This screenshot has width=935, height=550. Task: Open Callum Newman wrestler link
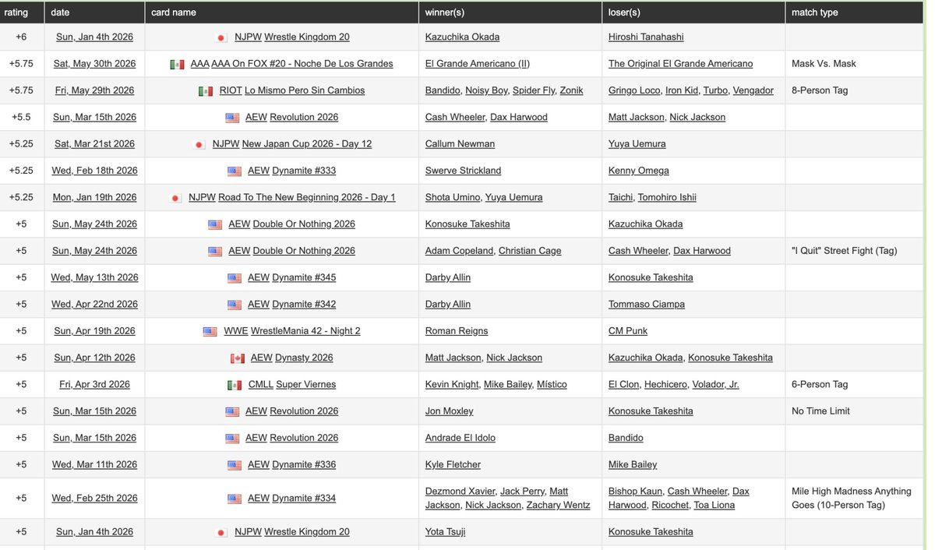coord(460,144)
